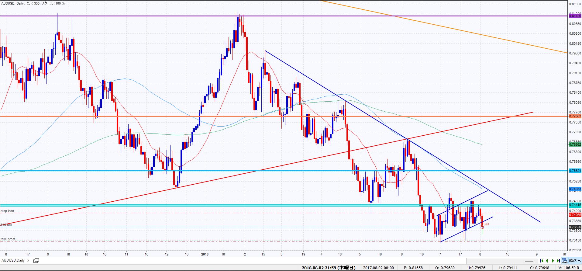Close the AUDUSD,Daily chart tab

point(28,260)
